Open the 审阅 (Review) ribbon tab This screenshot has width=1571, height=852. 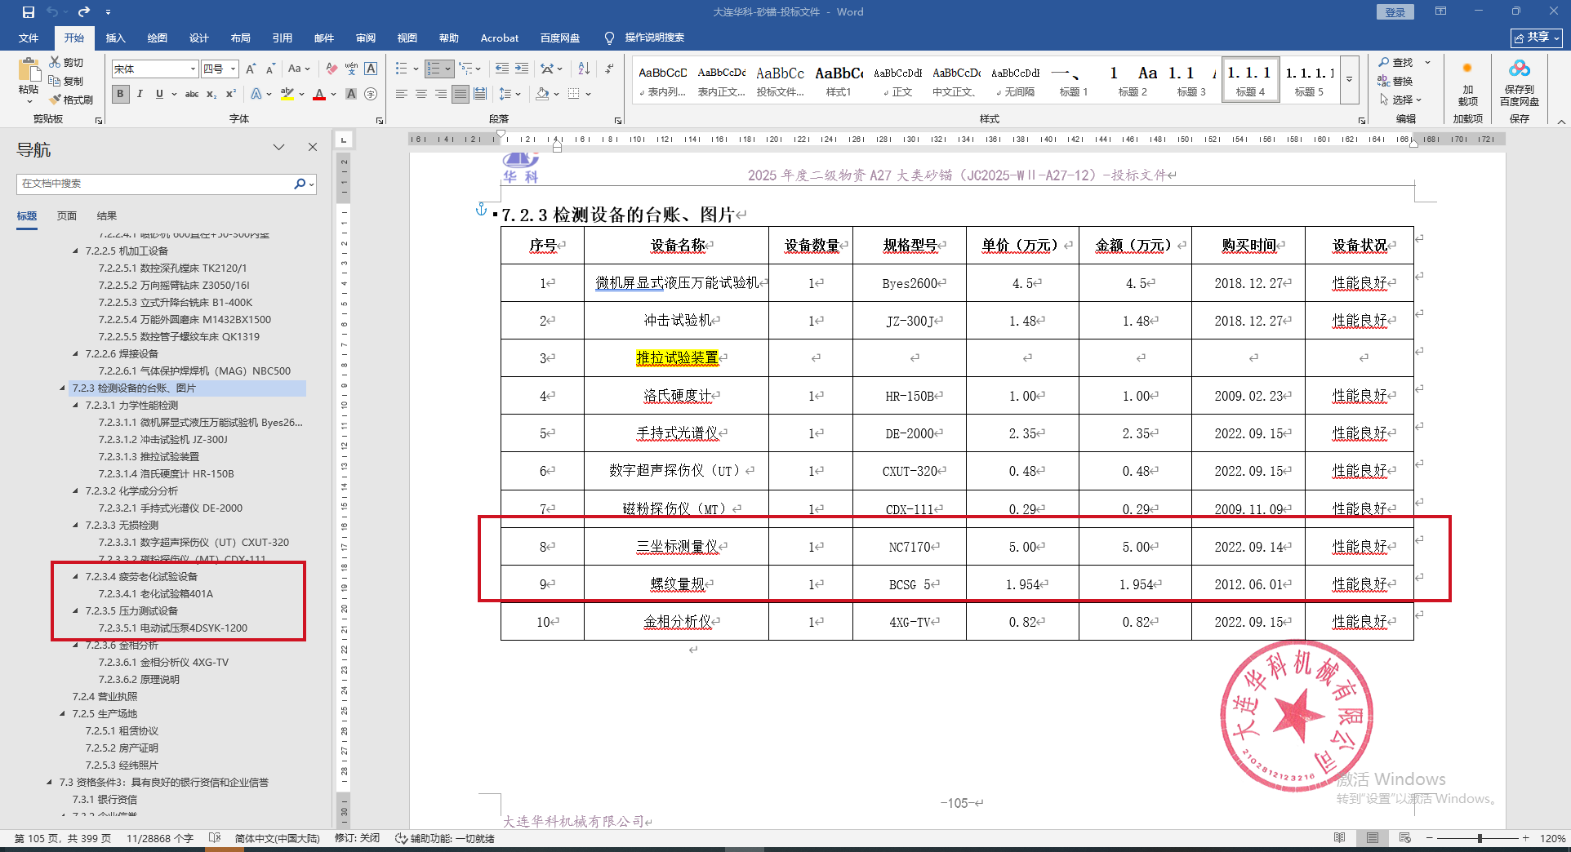pyautogui.click(x=365, y=38)
